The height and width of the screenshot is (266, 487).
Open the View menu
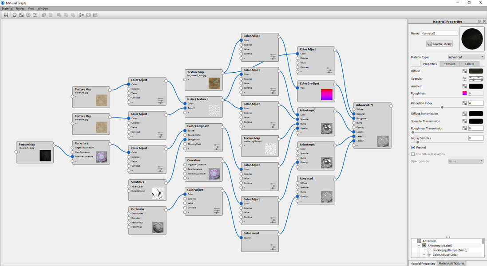[31, 8]
